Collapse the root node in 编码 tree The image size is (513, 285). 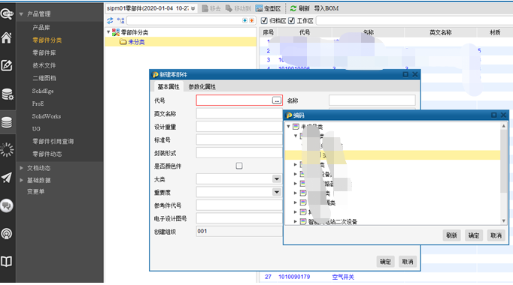288,126
